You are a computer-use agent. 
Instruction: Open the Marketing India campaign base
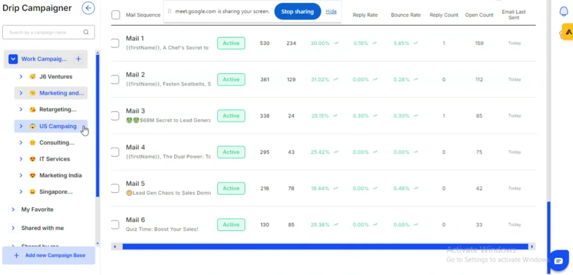pyautogui.click(x=60, y=175)
